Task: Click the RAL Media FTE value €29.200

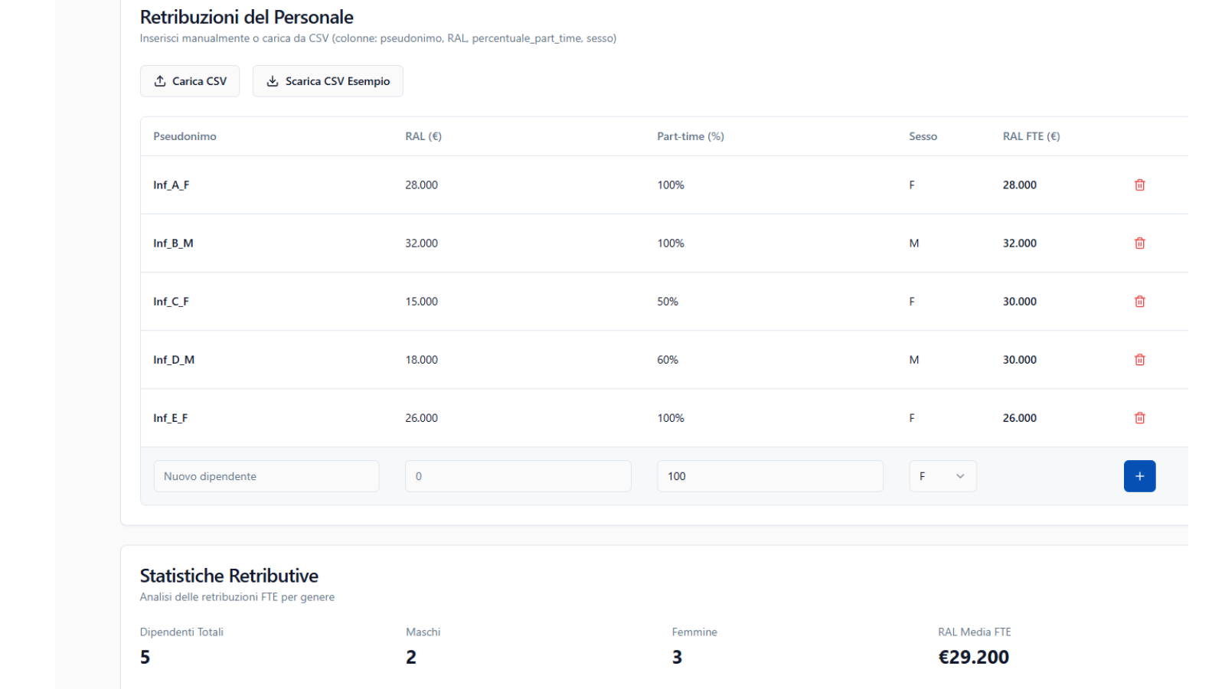Action: click(973, 657)
